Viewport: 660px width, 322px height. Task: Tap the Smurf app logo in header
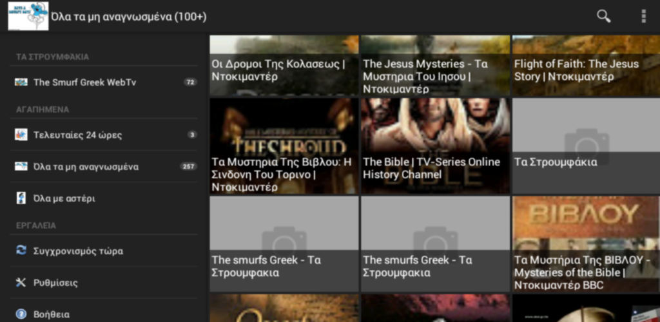28,16
